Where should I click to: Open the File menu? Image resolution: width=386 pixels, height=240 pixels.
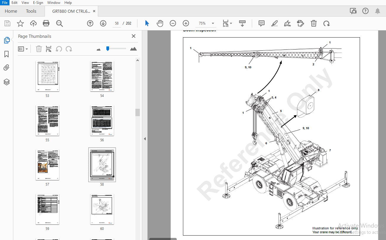[x=5, y=3]
